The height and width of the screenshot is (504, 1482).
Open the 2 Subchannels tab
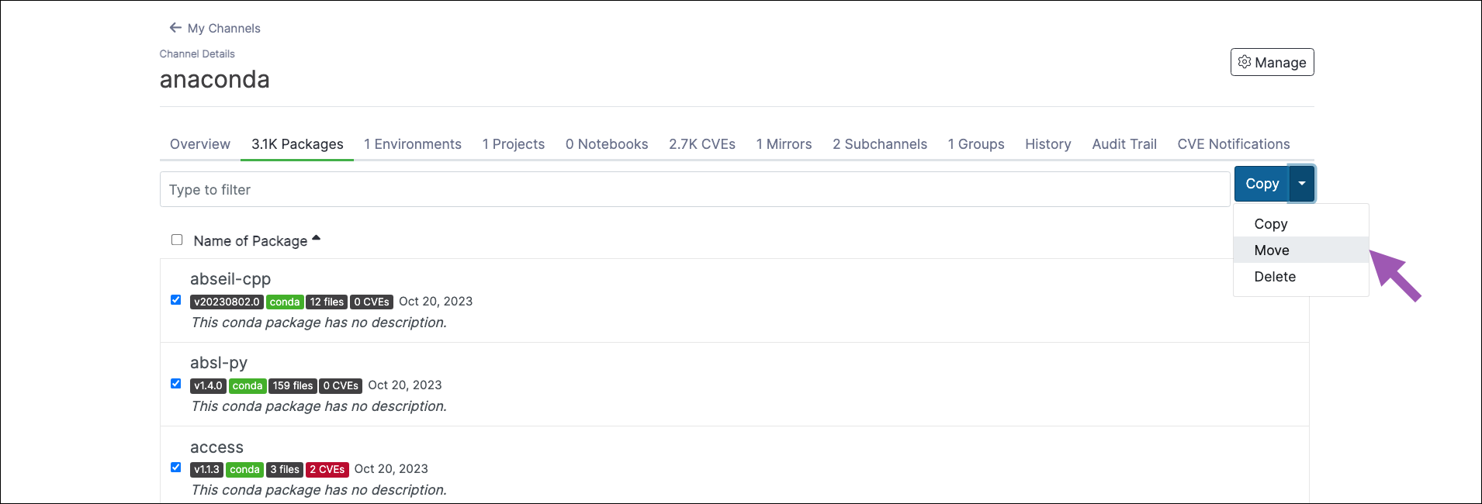tap(880, 144)
